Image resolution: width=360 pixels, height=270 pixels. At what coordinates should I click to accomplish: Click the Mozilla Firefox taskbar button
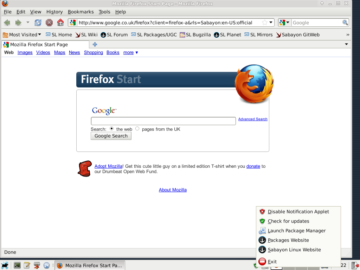90,265
